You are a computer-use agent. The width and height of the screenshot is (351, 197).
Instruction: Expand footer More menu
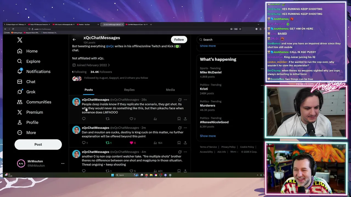tap(234, 152)
